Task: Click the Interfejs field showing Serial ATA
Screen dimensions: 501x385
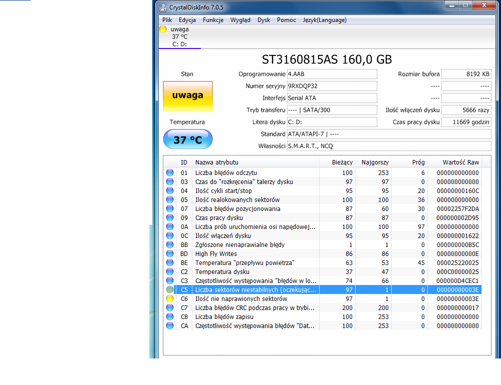Action: tap(332, 98)
